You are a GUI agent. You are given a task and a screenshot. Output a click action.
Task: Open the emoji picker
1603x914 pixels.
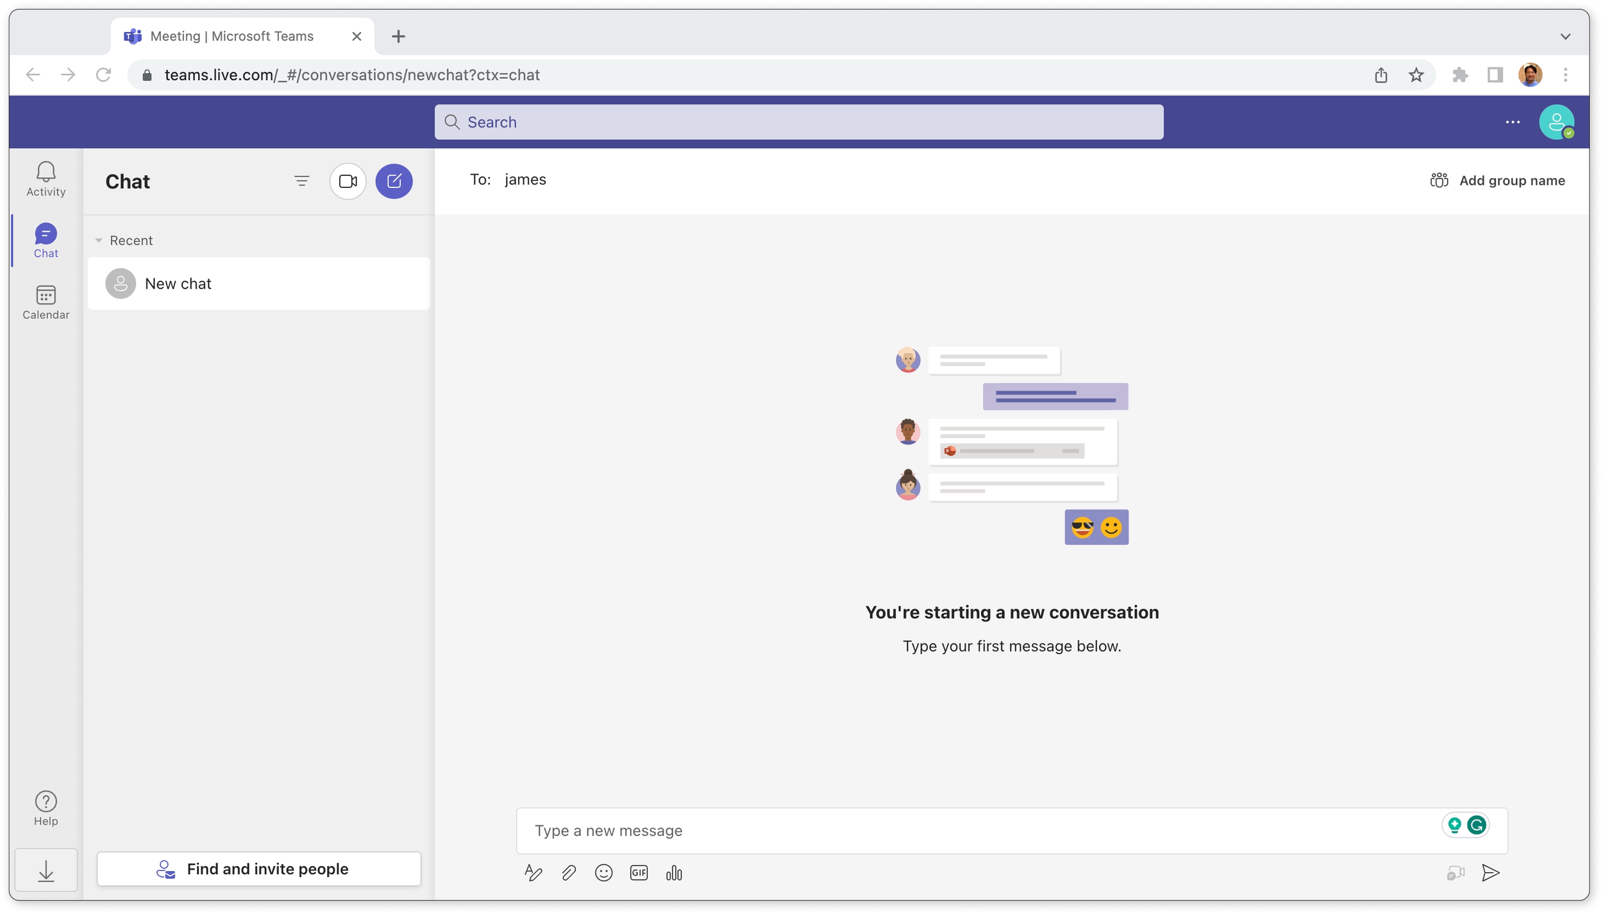tap(603, 873)
